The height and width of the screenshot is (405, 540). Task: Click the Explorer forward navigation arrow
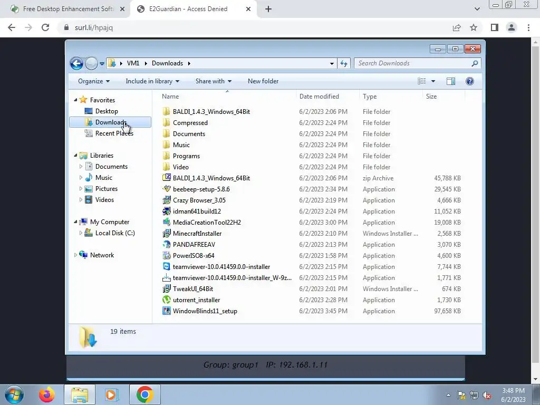point(91,63)
